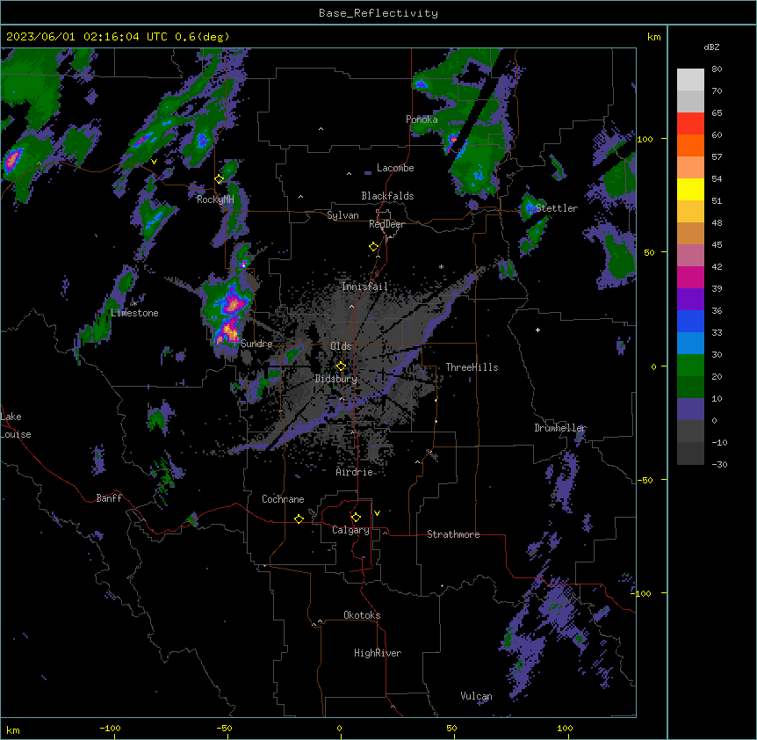Click the yellow diamond marker above RockyMH
This screenshot has height=740, width=757.
point(220,179)
